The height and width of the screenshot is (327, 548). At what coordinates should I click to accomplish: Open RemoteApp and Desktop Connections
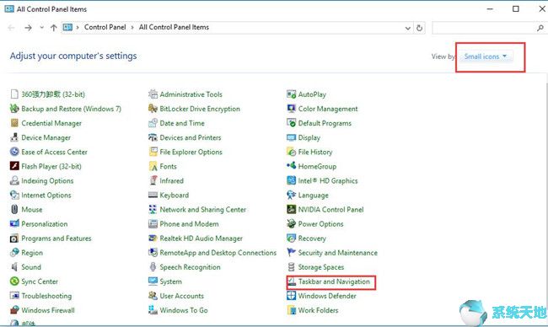[x=218, y=253]
